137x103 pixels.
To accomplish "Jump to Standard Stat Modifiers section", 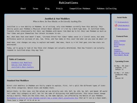I will tap(22, 63).
